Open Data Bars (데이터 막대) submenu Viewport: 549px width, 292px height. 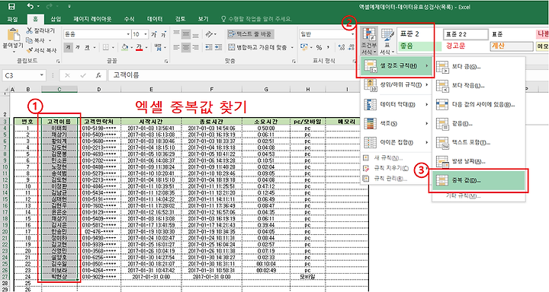point(396,104)
